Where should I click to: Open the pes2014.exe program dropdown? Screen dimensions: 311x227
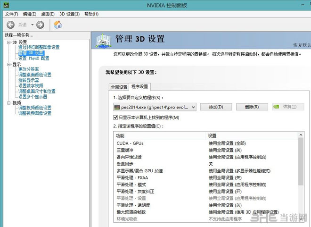(x=155, y=107)
